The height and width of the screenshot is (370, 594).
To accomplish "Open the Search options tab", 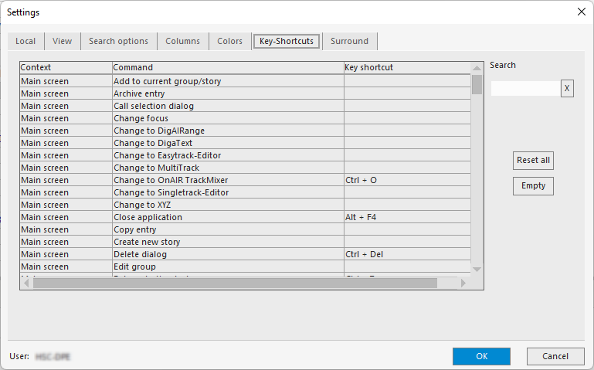I will [x=118, y=42].
